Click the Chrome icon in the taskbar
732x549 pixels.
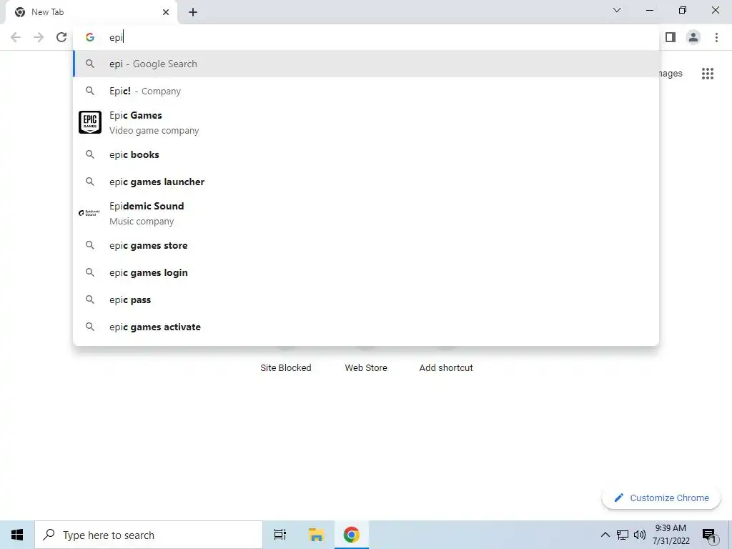click(x=352, y=535)
